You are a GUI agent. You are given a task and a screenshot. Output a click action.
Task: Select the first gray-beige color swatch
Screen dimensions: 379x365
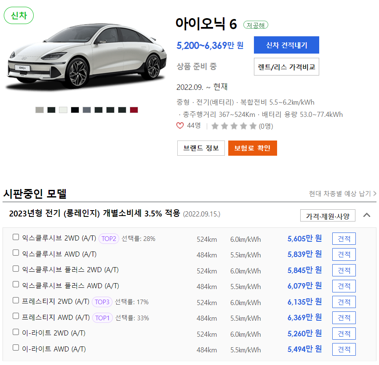pyautogui.click(x=40, y=110)
